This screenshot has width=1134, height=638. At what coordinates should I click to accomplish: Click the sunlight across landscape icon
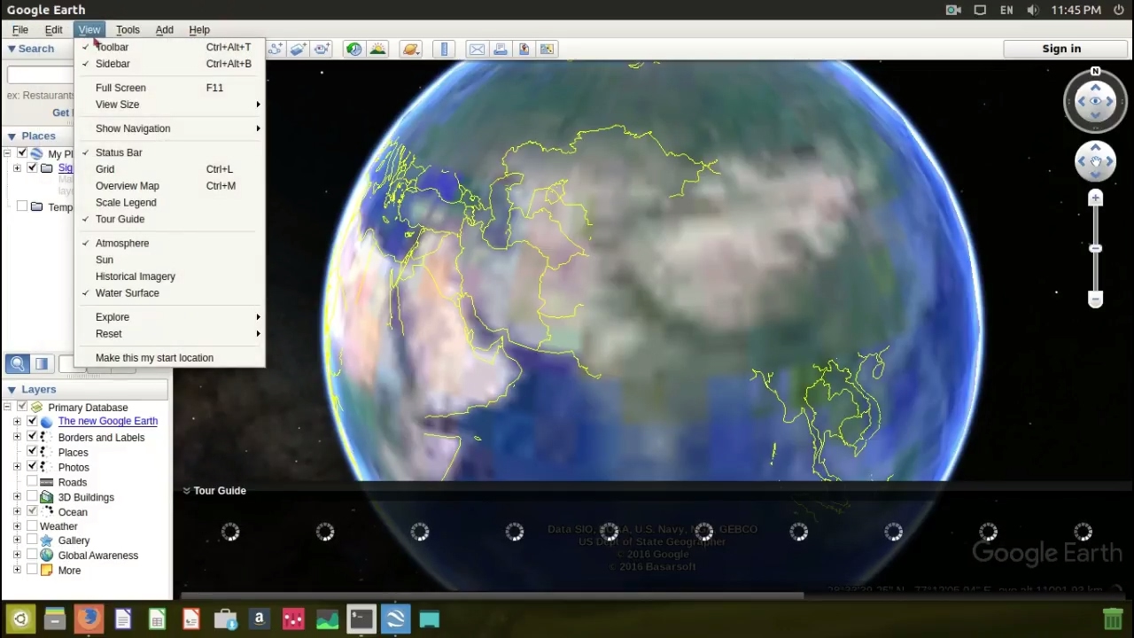tap(378, 49)
